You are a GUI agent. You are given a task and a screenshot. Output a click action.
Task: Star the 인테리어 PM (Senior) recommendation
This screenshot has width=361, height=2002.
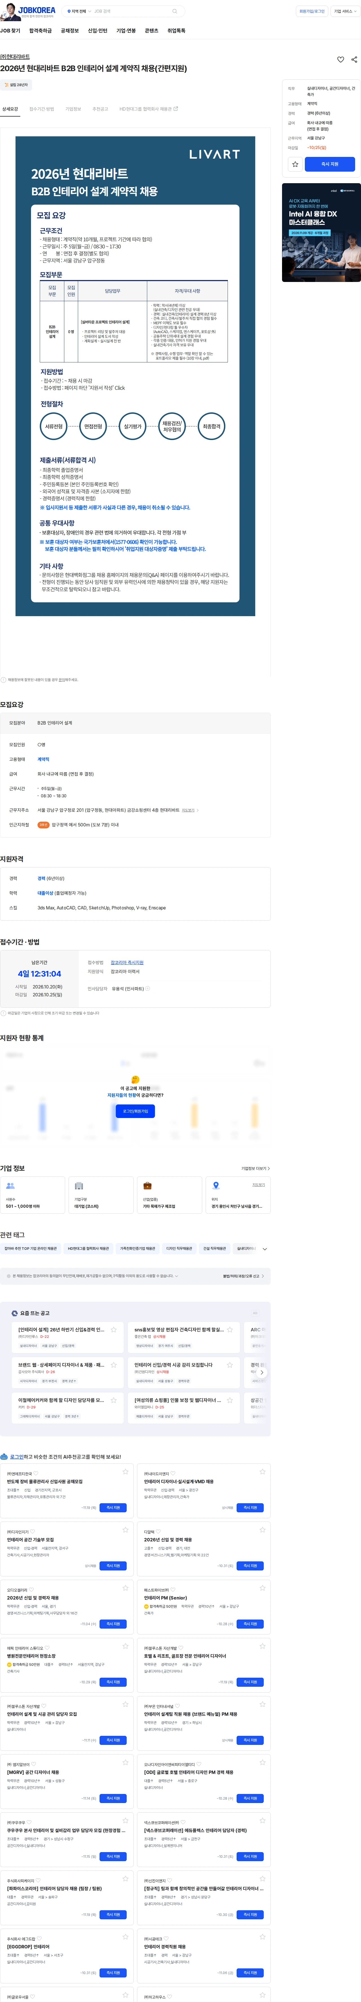click(262, 1587)
